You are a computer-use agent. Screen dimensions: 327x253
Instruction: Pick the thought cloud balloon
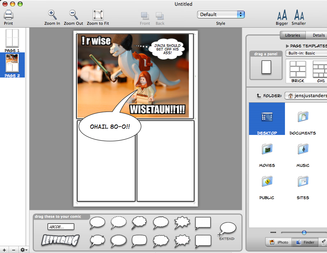pyautogui.click(x=139, y=222)
